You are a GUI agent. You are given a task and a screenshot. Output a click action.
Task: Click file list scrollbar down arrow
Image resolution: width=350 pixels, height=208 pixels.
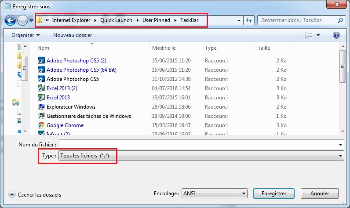pyautogui.click(x=343, y=131)
